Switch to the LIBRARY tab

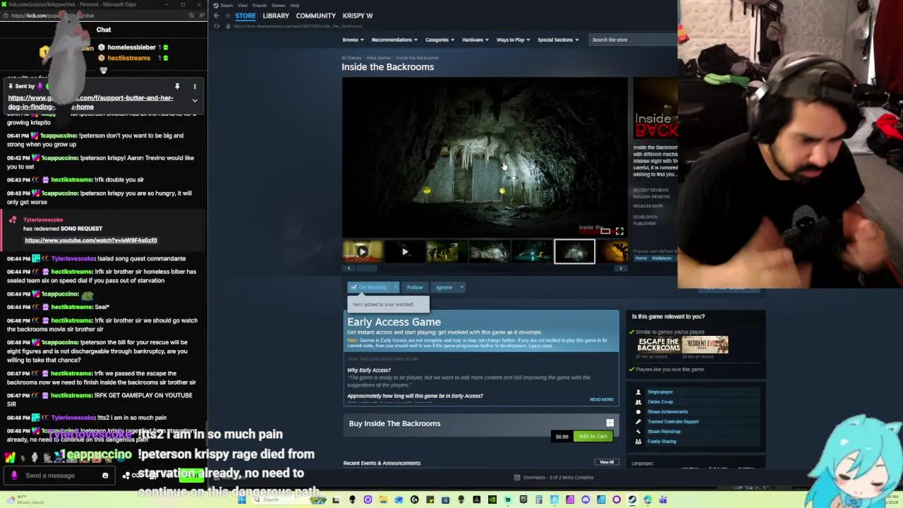pyautogui.click(x=276, y=16)
